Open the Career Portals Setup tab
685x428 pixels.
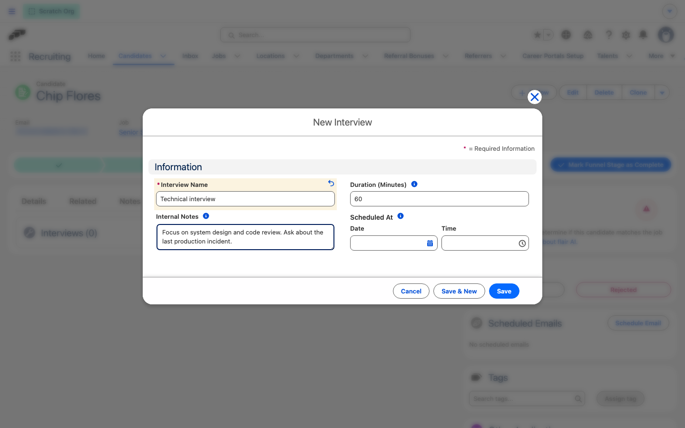click(553, 56)
